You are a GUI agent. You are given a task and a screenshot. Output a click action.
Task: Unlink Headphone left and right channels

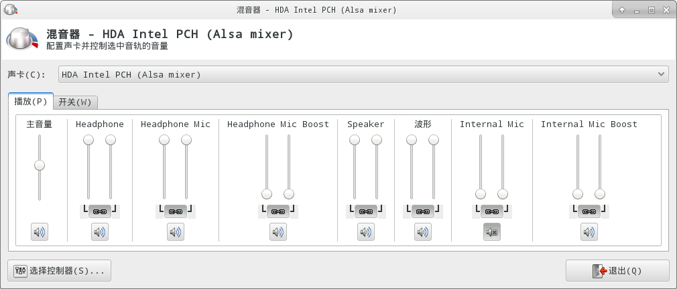tap(100, 211)
